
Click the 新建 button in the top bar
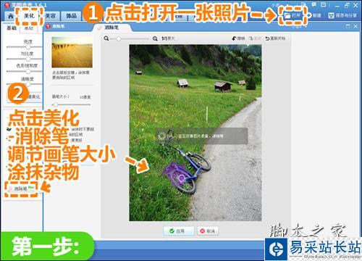(x=313, y=15)
